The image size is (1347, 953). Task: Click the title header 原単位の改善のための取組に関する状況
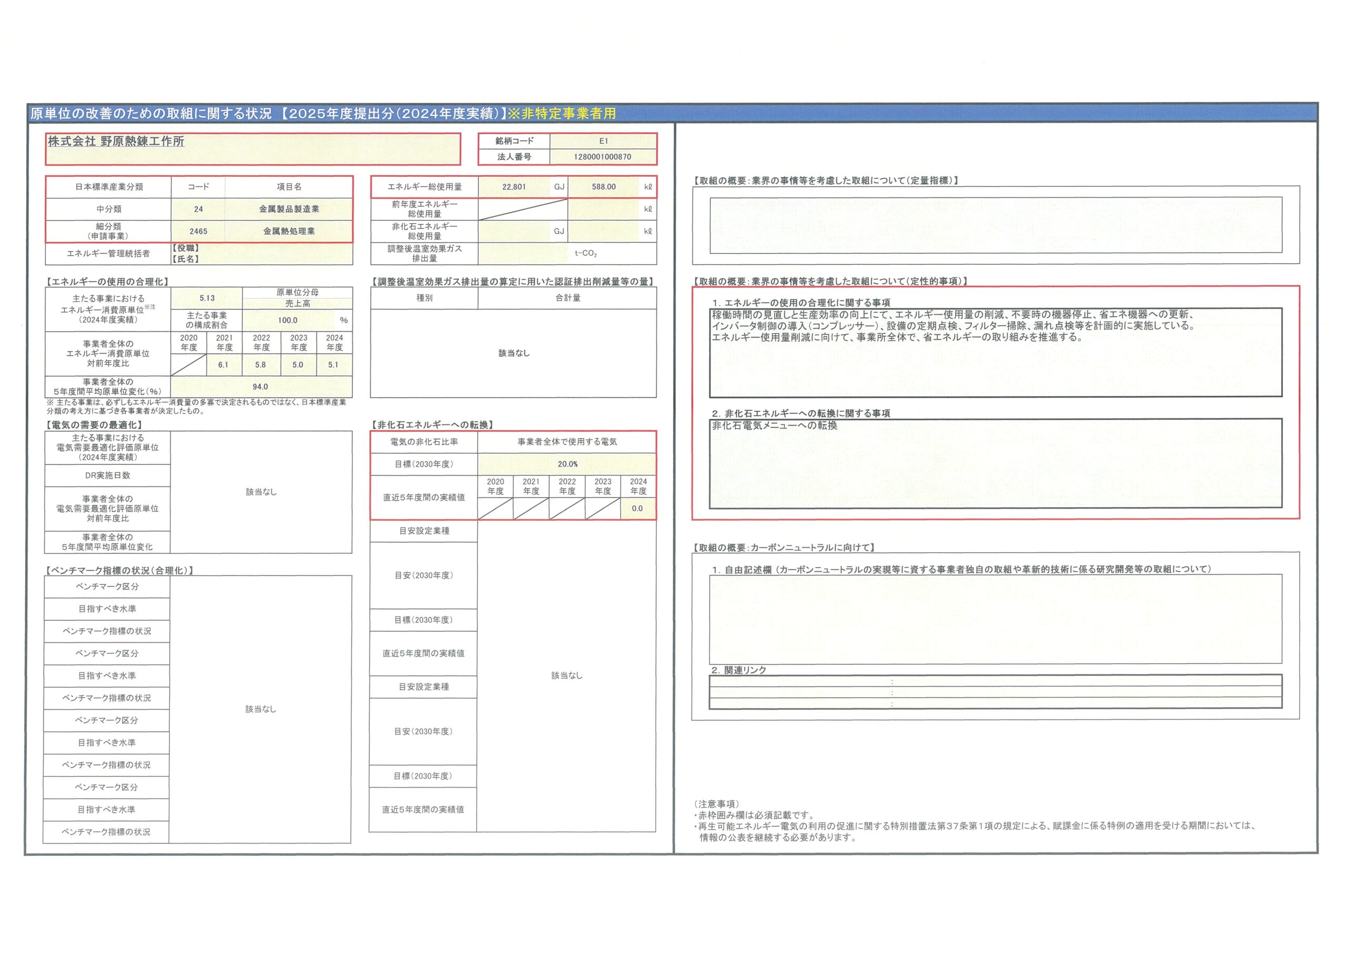152,113
